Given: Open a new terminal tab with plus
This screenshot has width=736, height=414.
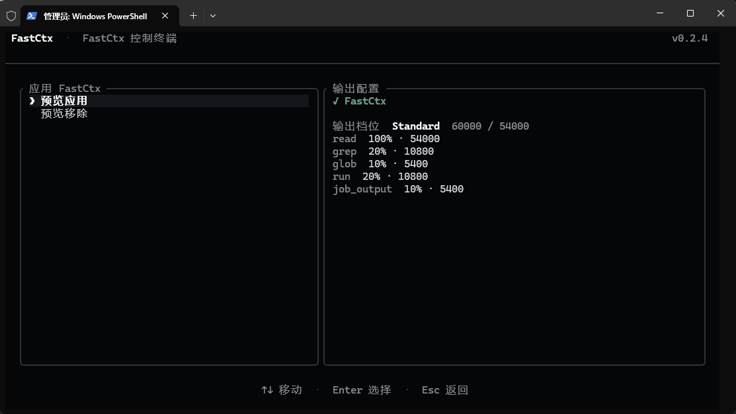Looking at the screenshot, I should click(x=193, y=16).
